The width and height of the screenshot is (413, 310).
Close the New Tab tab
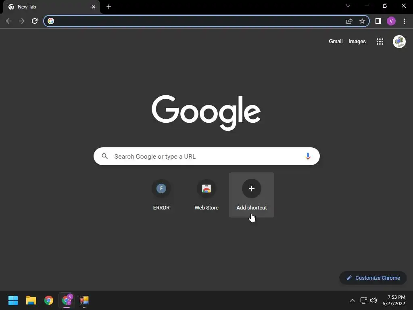pos(94,7)
